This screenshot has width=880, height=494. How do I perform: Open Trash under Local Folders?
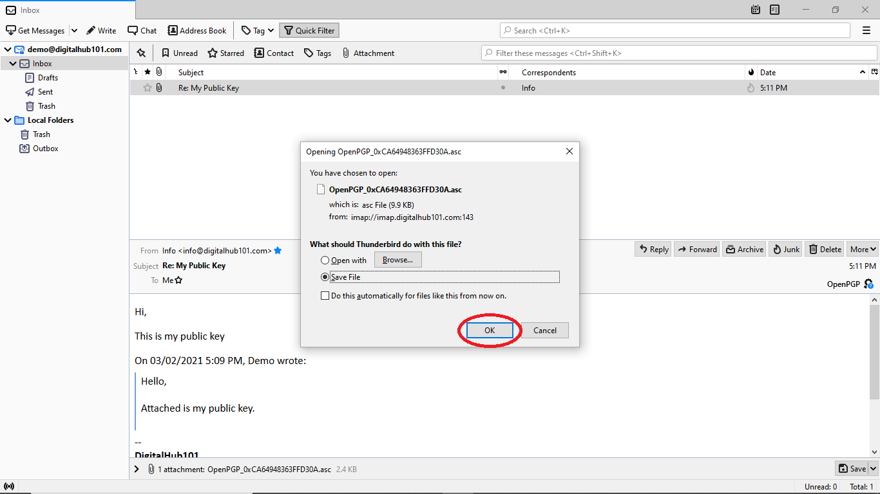coord(41,134)
